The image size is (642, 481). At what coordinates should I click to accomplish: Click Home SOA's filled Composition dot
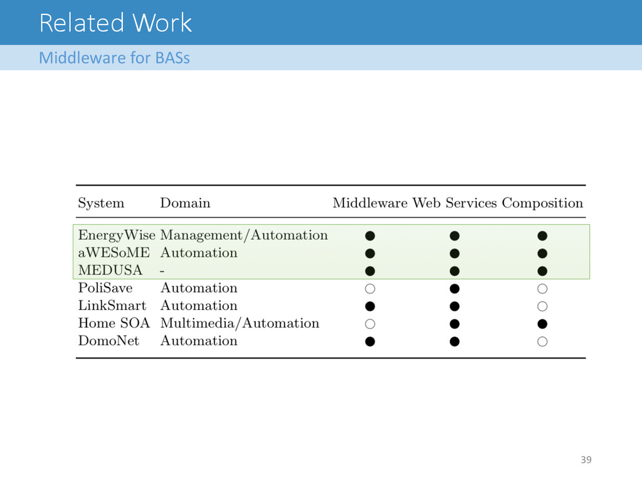(x=542, y=324)
